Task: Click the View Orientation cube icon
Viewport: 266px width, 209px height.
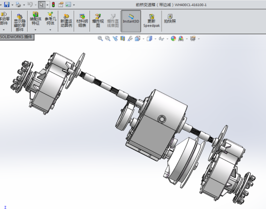Action: (138, 38)
